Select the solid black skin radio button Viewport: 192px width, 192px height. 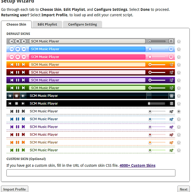tap(179, 104)
